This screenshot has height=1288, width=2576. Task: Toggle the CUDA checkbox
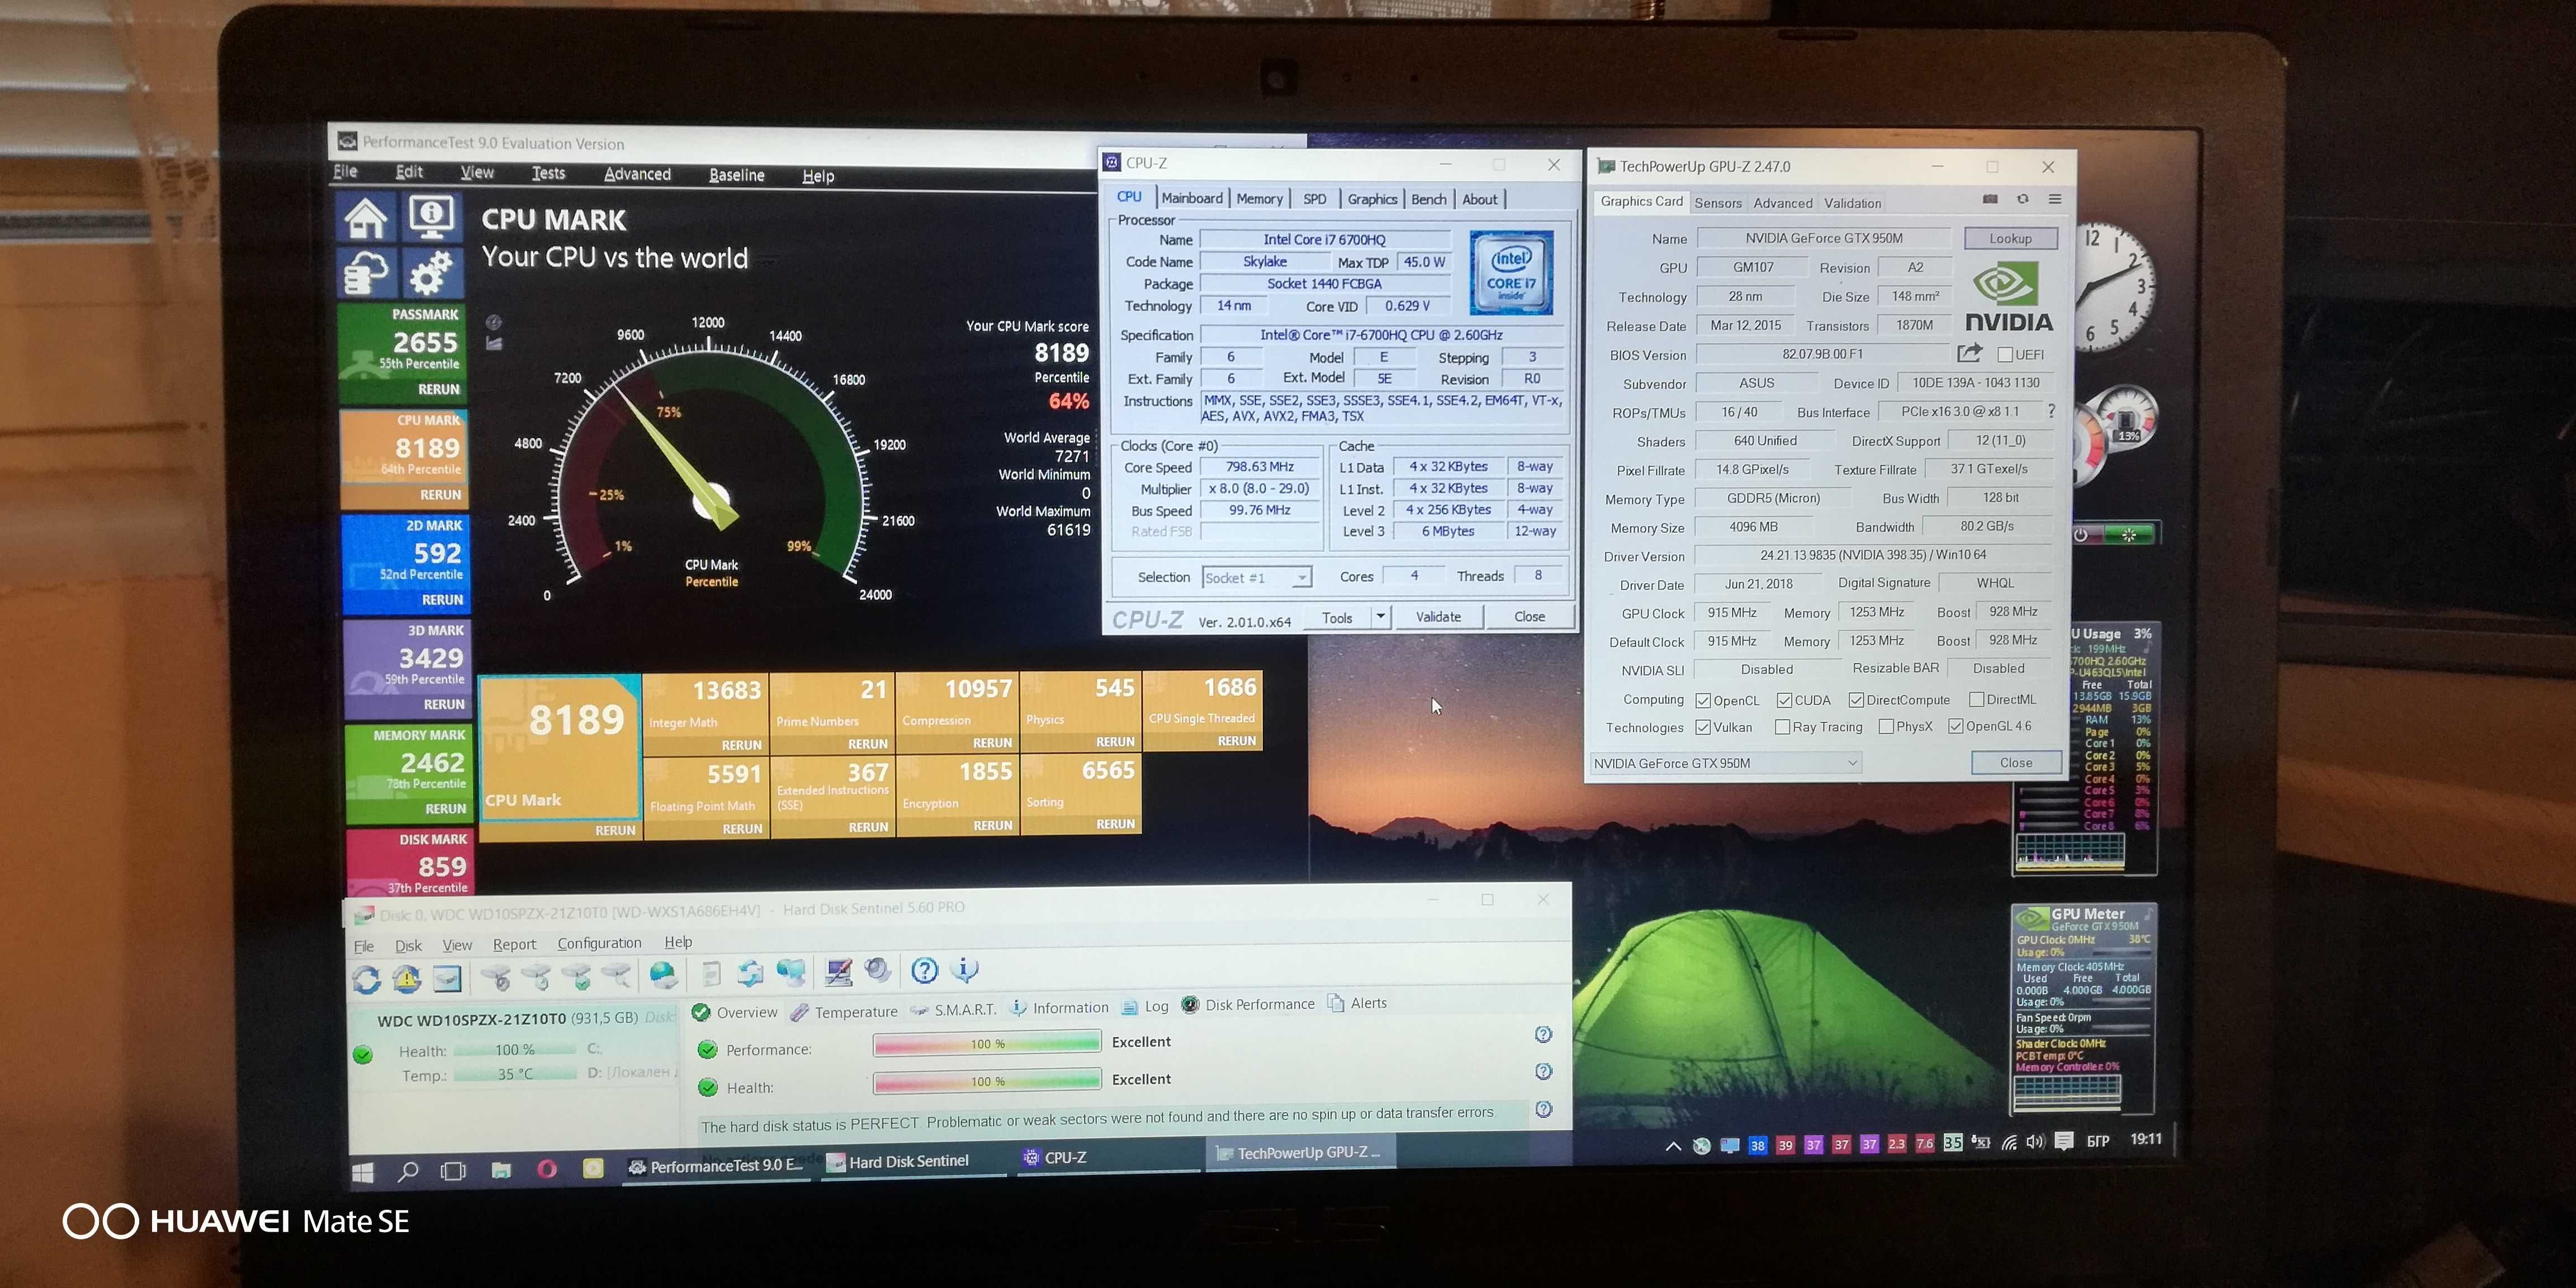pyautogui.click(x=1784, y=700)
